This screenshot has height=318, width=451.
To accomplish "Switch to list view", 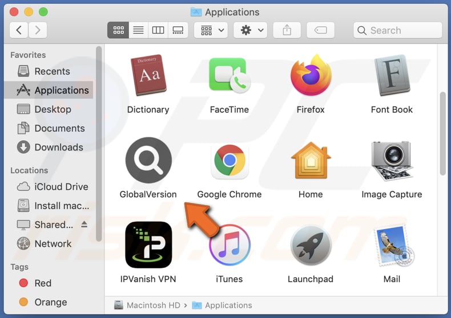I will coord(138,30).
